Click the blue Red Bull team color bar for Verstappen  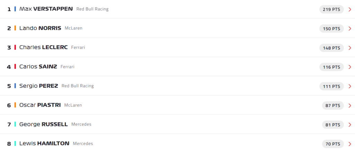point(15,9)
